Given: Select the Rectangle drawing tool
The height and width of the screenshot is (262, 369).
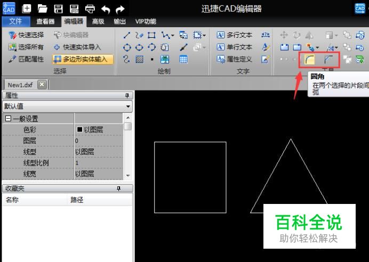Looking at the screenshot, I should click(x=151, y=35).
